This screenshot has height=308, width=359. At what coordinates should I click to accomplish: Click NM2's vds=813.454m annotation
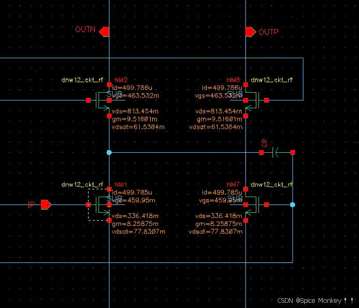pyautogui.click(x=135, y=111)
